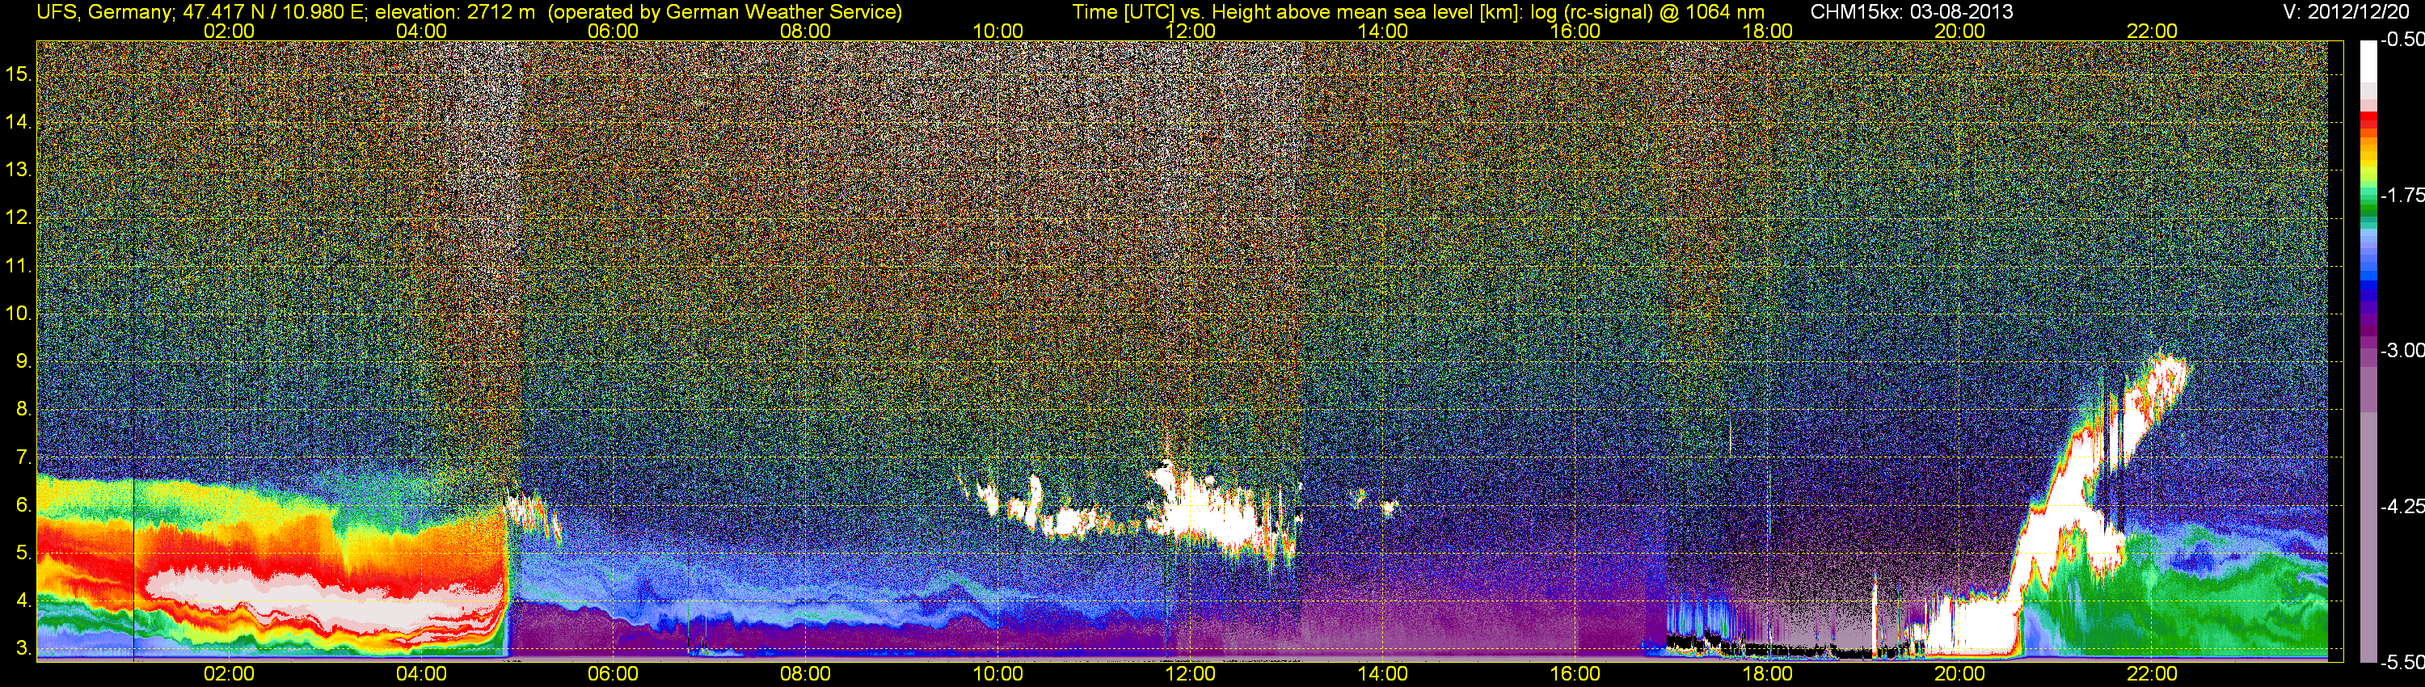Image resolution: width=2425 pixels, height=687 pixels.
Task: Click the 20:00 label on the bottom time axis
Action: [x=1960, y=674]
